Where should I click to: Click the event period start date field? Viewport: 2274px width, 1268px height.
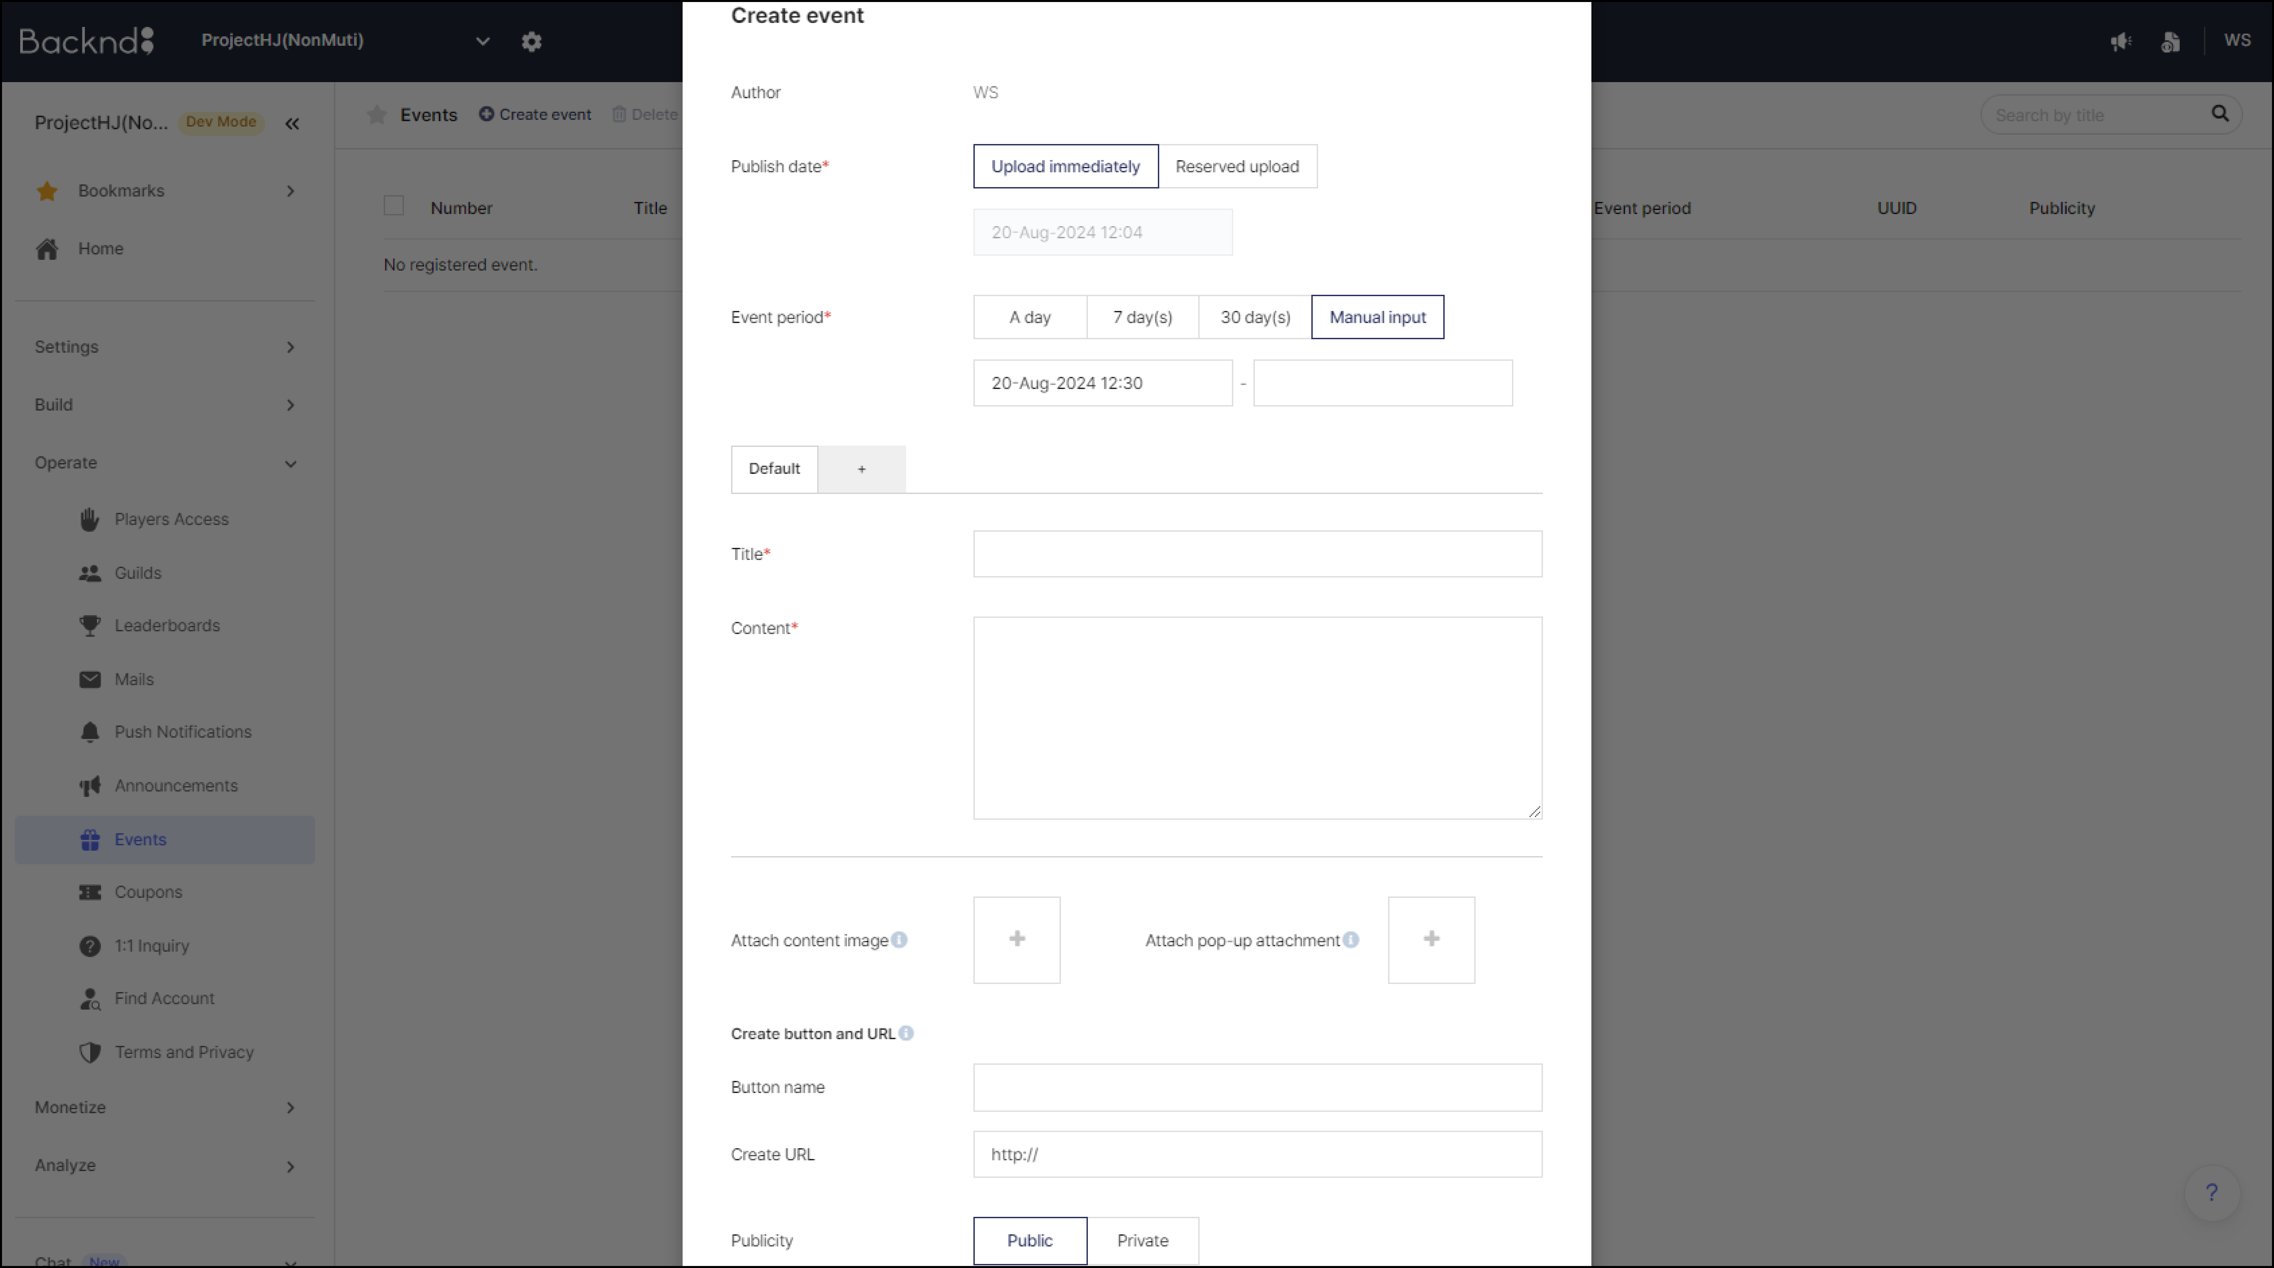click(x=1103, y=383)
